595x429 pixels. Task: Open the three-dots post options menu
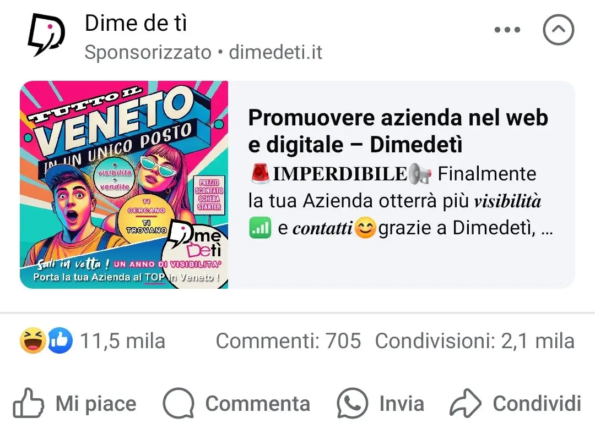507,30
